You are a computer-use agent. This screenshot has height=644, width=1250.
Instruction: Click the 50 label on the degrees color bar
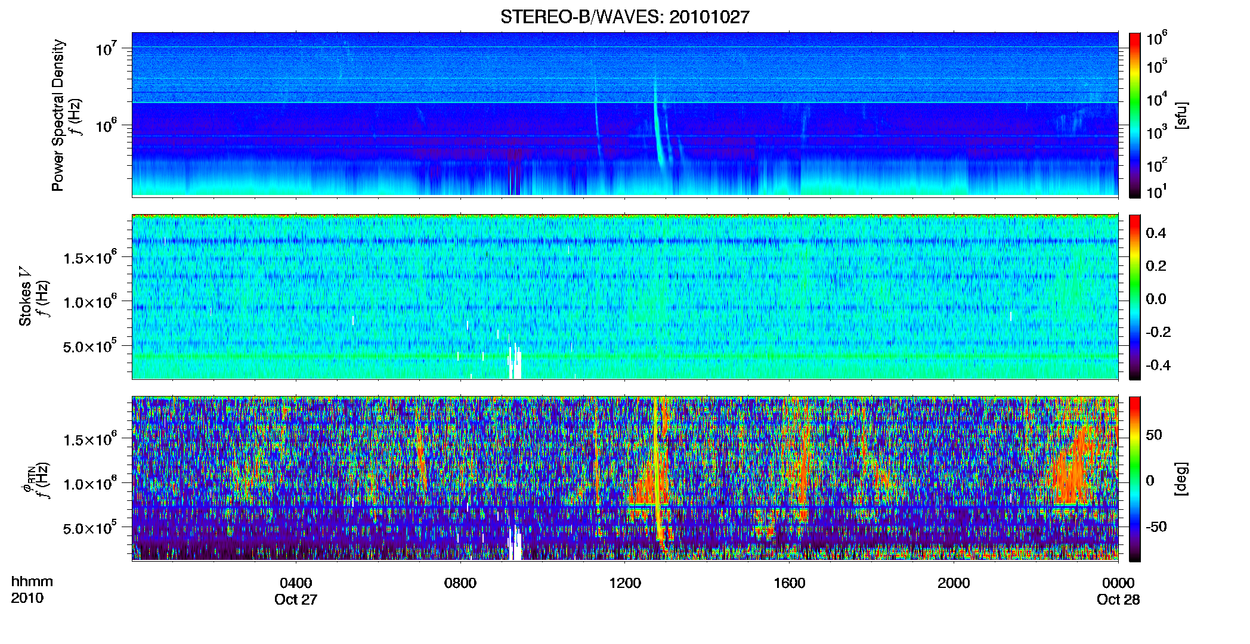click(x=1154, y=435)
